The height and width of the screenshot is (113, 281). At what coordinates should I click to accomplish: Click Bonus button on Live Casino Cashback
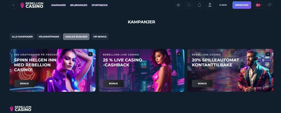pos(113,84)
